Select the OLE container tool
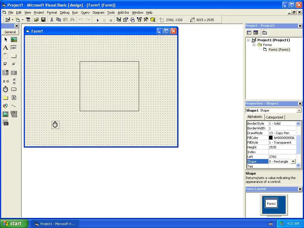This screenshot has width=304, height=228. 6,123
